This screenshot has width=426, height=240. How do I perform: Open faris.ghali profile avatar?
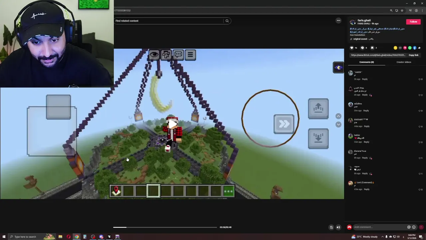(x=352, y=22)
